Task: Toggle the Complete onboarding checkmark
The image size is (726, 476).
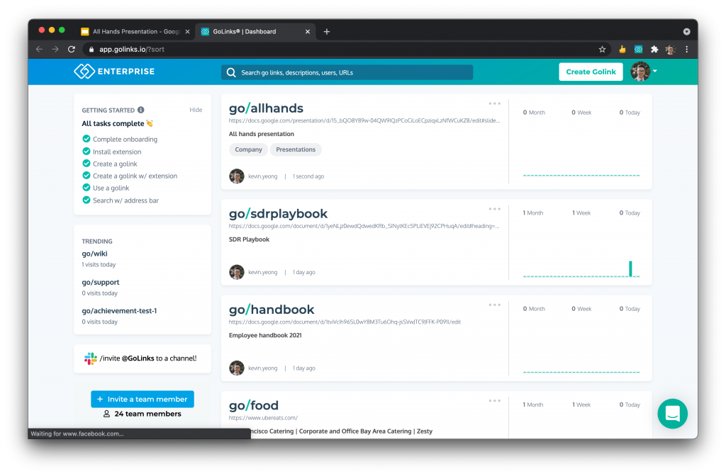Action: click(86, 140)
